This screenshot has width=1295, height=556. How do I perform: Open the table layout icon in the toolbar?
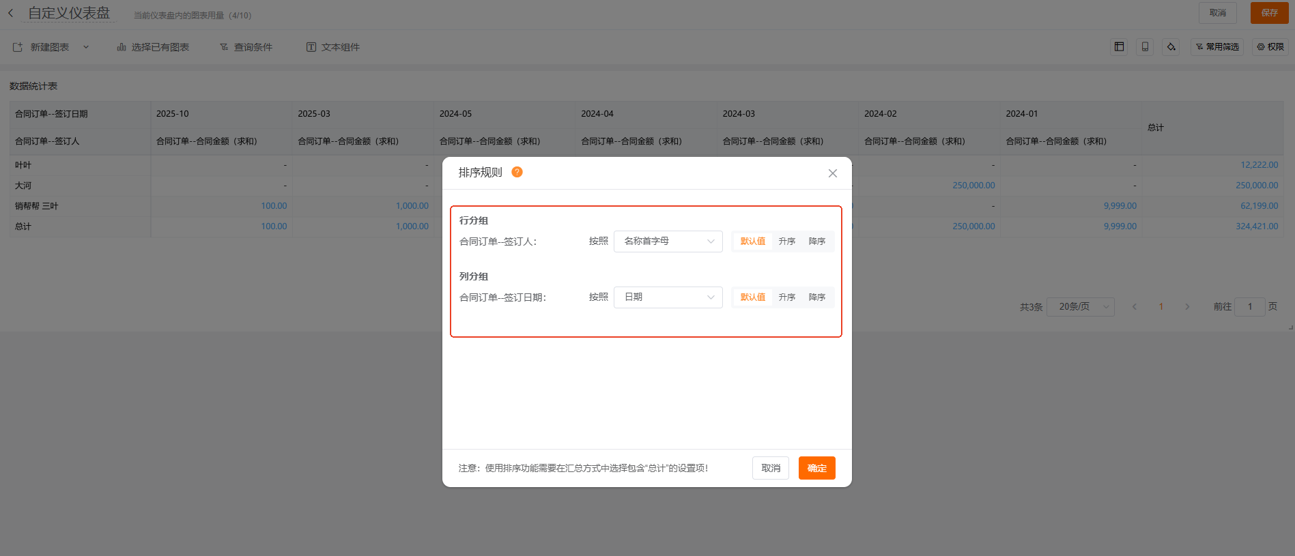1119,47
